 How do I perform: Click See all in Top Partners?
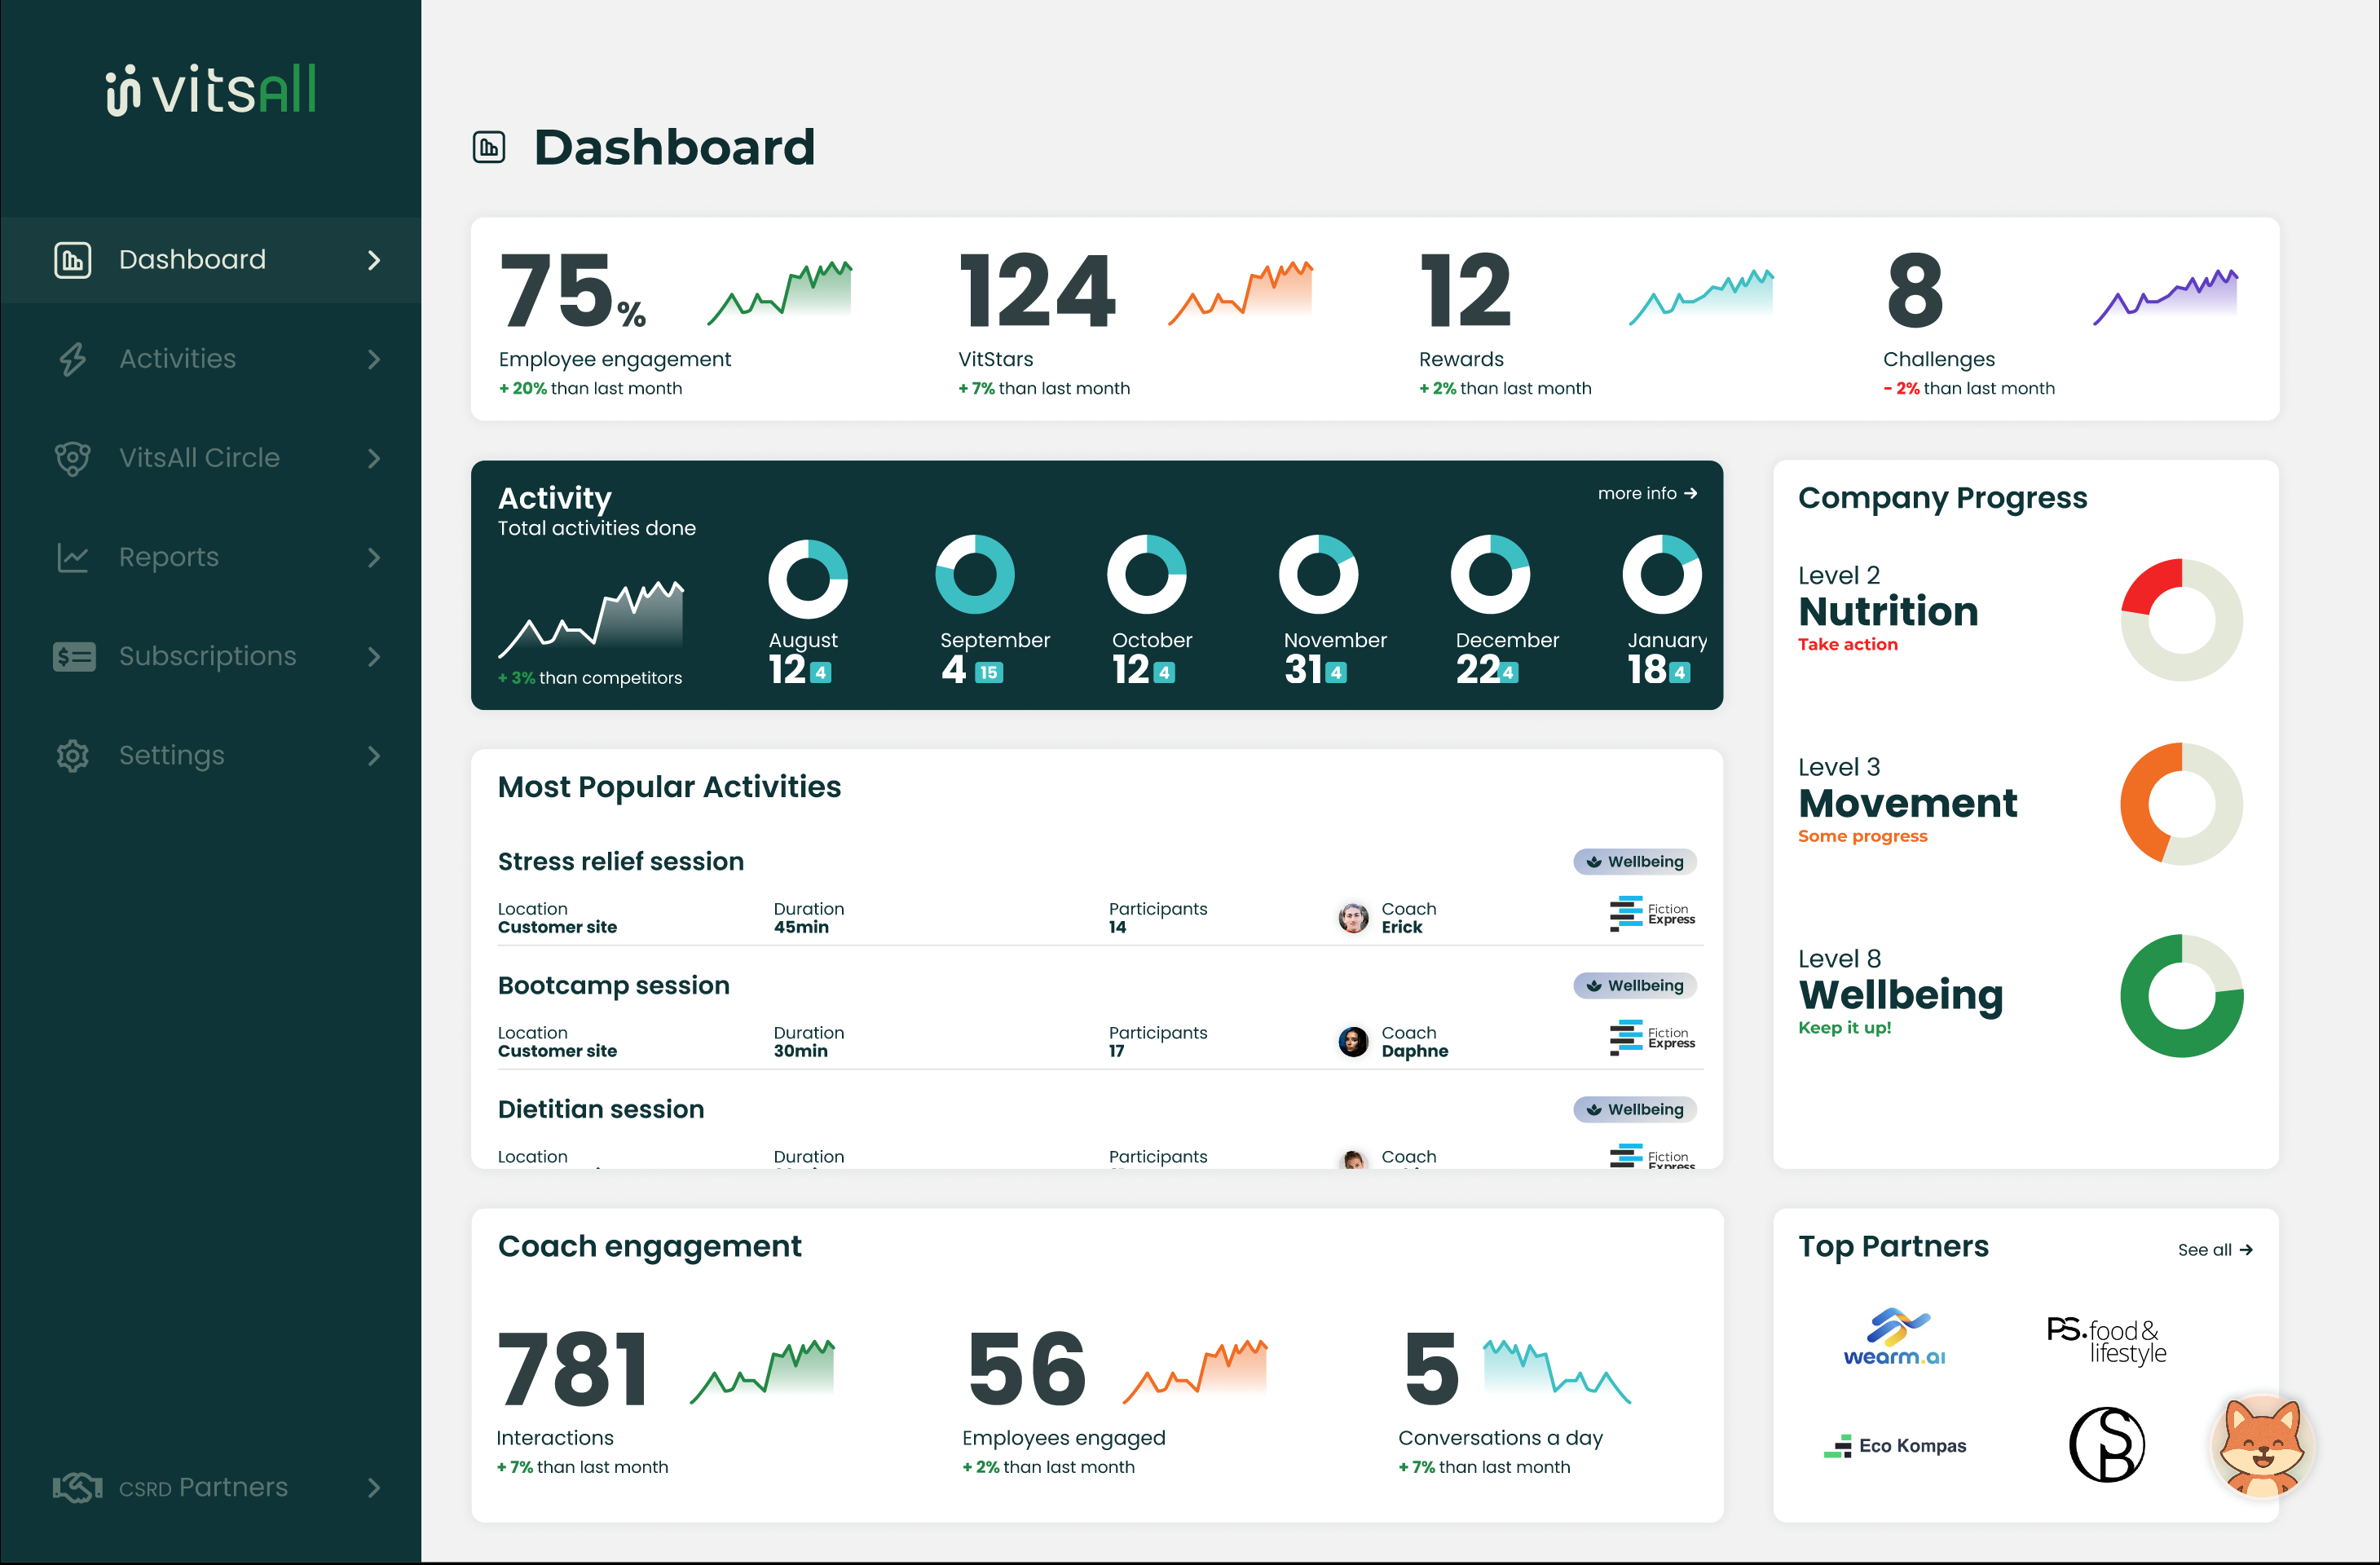[2215, 1249]
